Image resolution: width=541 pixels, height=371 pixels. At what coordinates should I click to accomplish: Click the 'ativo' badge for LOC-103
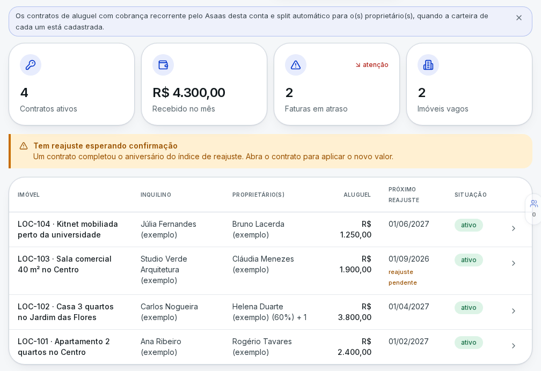pos(469,260)
